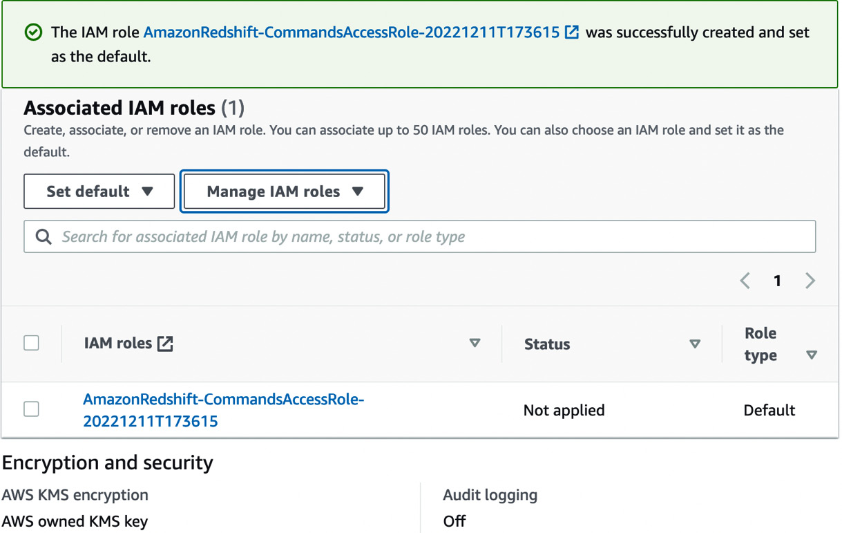Go to next page with right chevron

[810, 281]
